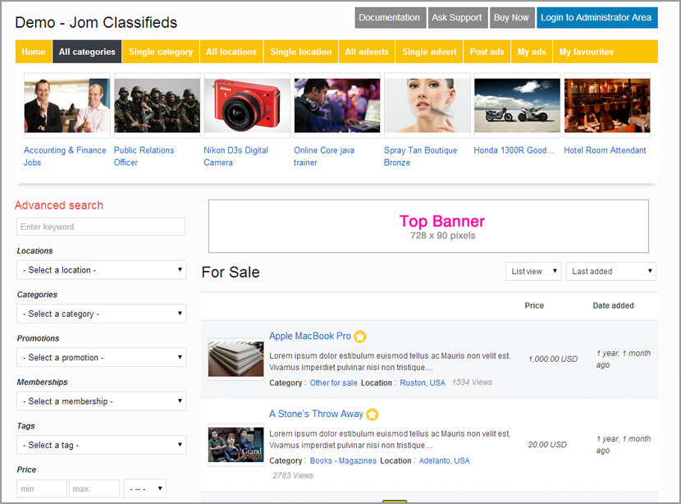Switch to the Single category tab

[161, 52]
